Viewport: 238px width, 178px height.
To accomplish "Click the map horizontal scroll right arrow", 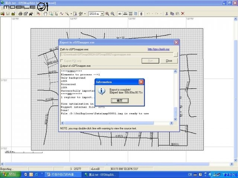I will tap(232, 164).
